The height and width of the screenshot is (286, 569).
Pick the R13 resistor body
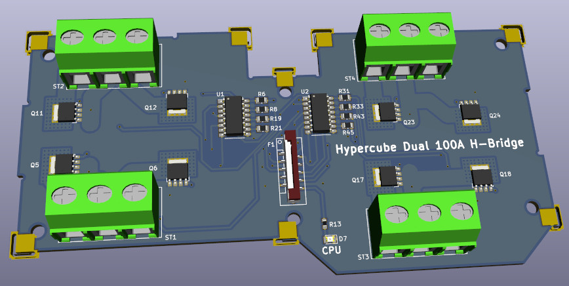point(324,224)
